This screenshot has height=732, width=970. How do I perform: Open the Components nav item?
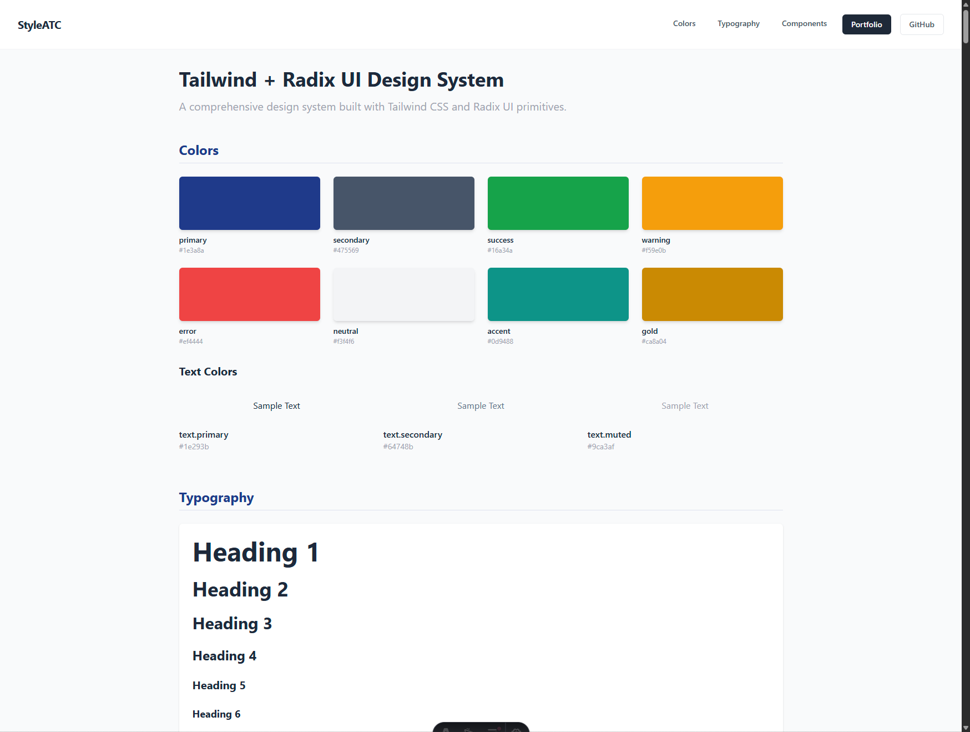[x=804, y=24]
